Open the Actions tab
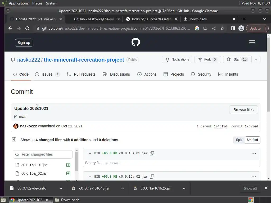Image resolution: width=271 pixels, height=203 pixels. tap(147, 74)
